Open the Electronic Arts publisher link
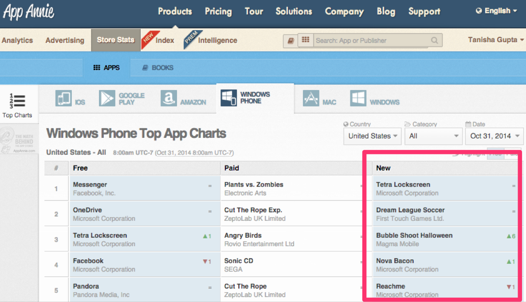The height and width of the screenshot is (302, 526). (x=245, y=193)
